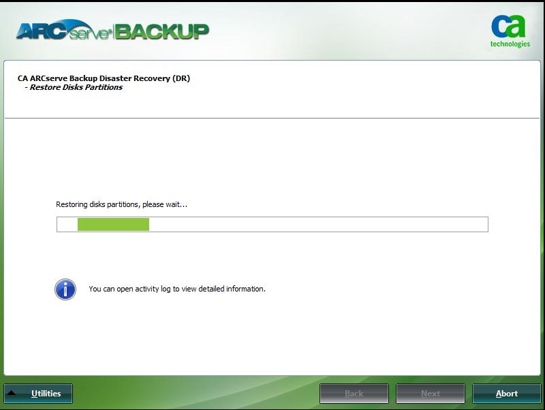
Task: Select the 'Restoring disks partitions, please wait...' text
Action: click(x=122, y=204)
